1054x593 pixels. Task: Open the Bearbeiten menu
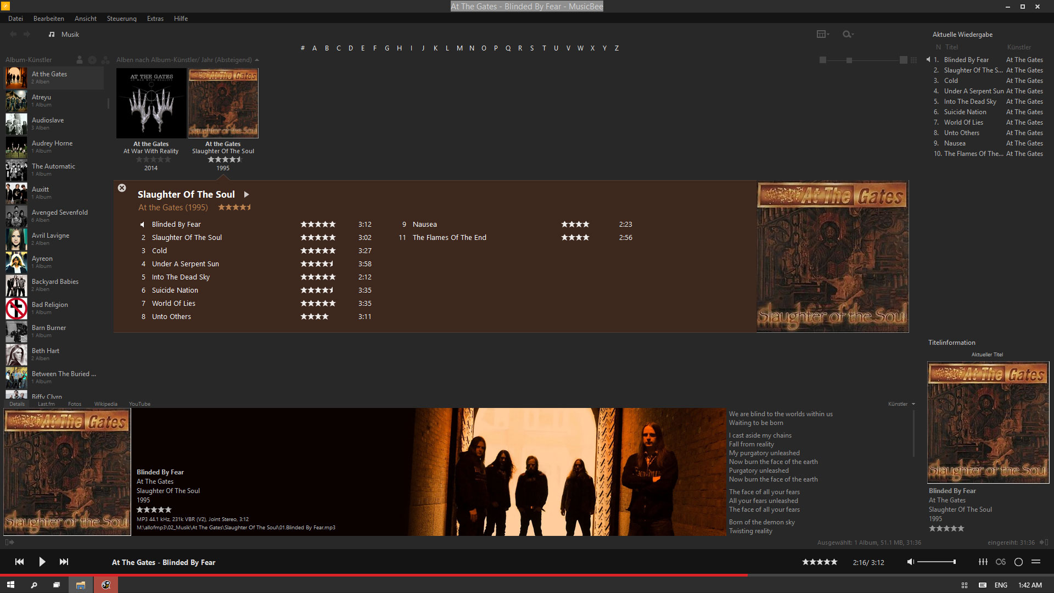pos(49,19)
